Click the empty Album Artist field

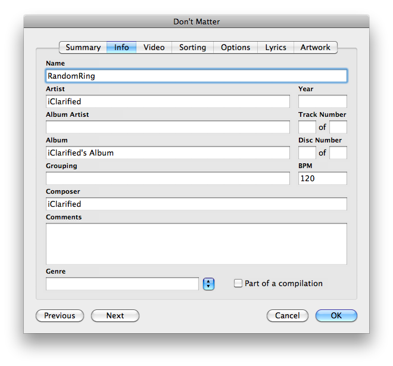coord(167,127)
